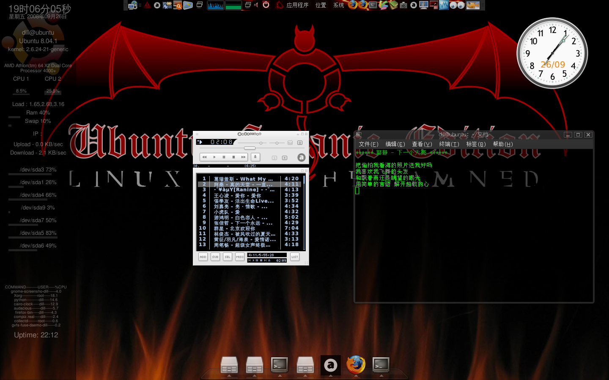Open Audacious main menu icon in titlebar
Screen dimensions: 609x380
coord(197,134)
